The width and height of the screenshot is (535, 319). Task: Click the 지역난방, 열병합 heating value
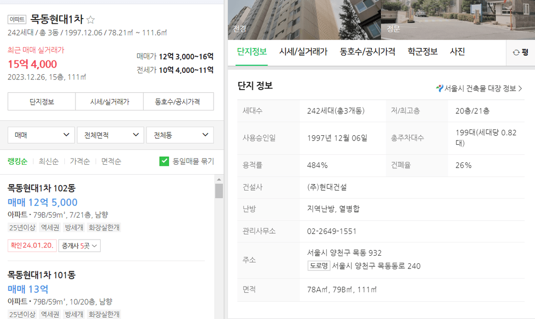point(333,209)
